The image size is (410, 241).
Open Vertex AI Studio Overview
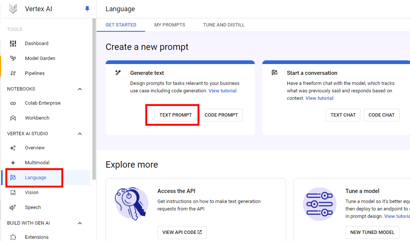coord(35,148)
